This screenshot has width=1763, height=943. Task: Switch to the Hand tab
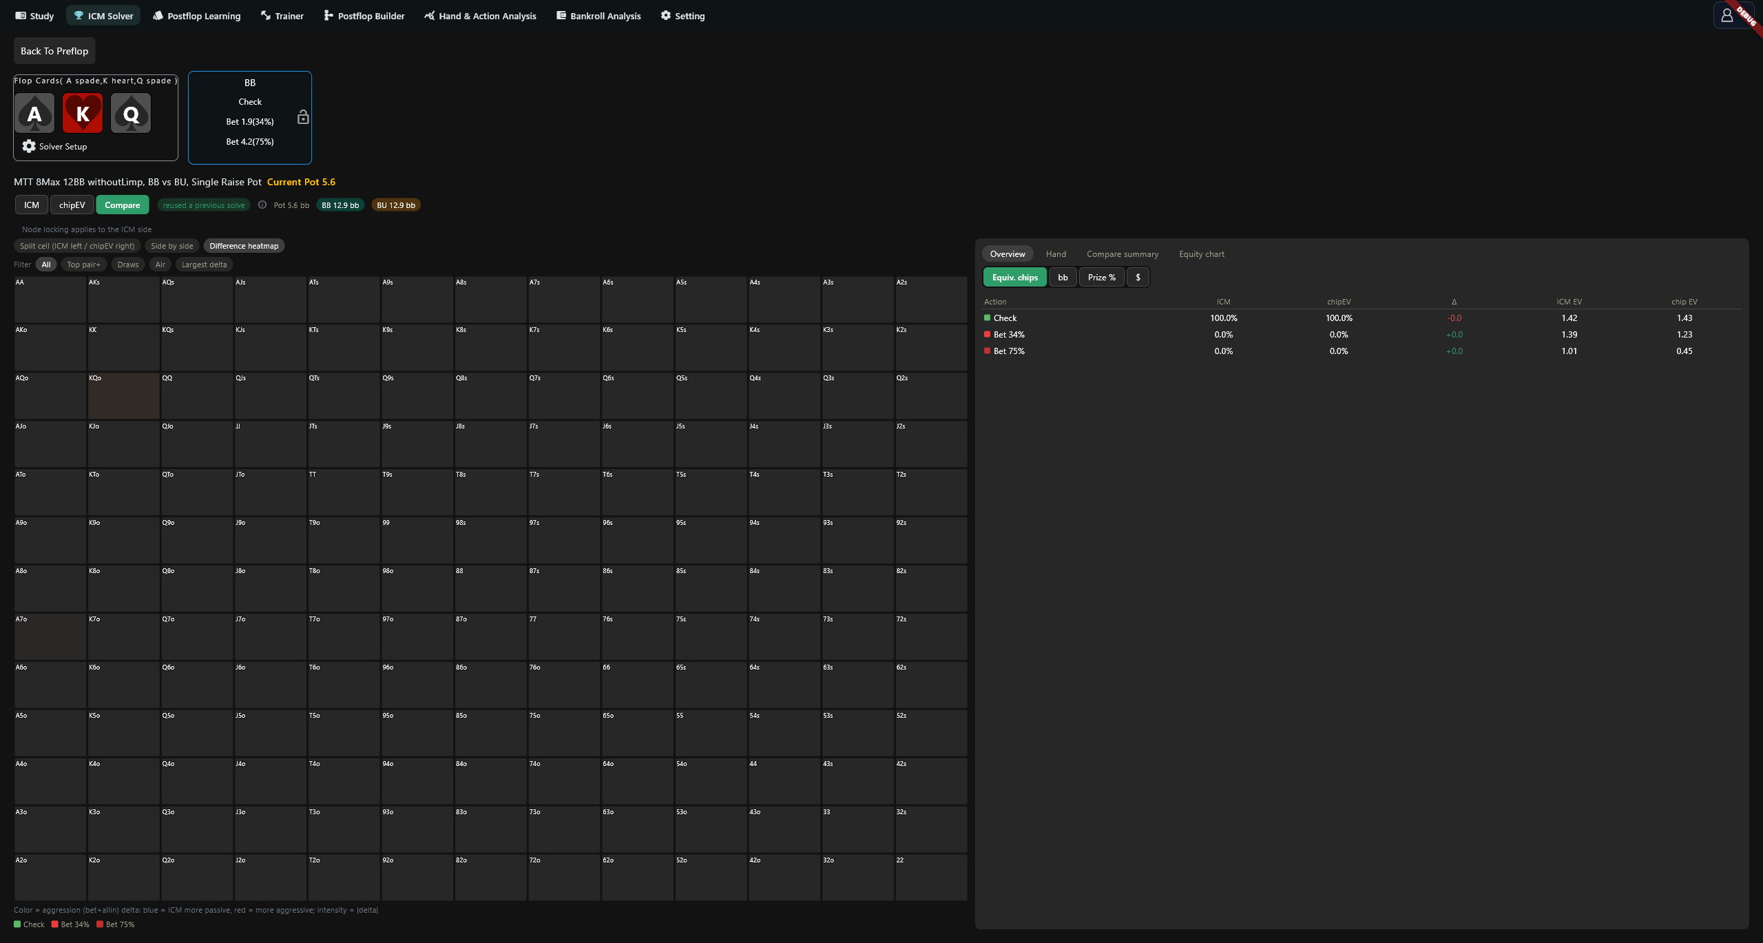pos(1056,254)
